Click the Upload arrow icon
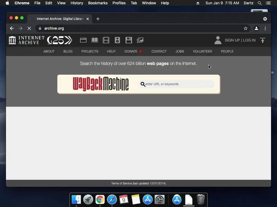This screenshot has width=277, height=207. pyautogui.click(x=263, y=40)
